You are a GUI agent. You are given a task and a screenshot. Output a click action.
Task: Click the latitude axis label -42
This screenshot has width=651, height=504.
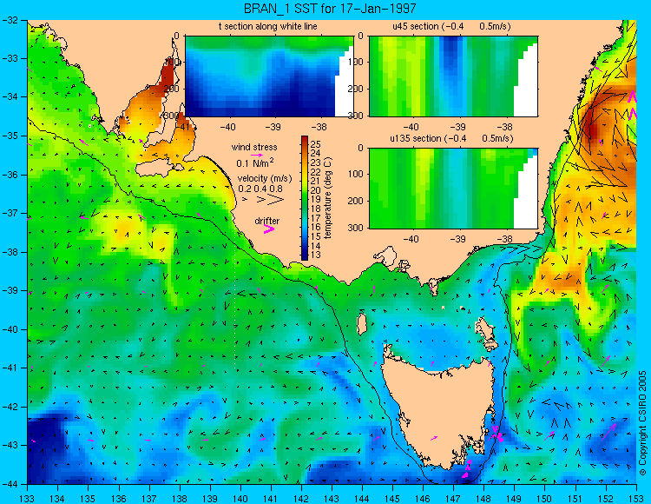point(10,407)
